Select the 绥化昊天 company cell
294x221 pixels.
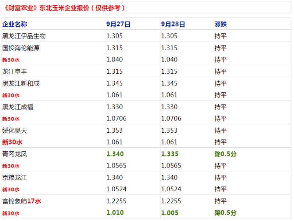[15, 130]
